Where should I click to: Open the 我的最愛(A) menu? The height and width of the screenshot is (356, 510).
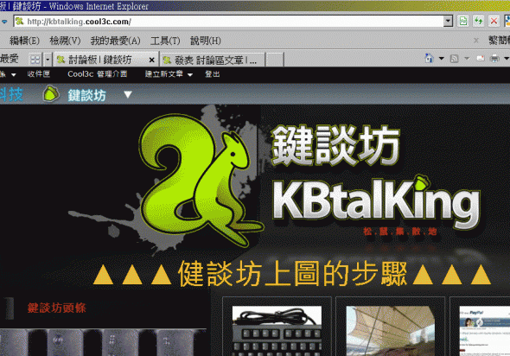(x=116, y=41)
